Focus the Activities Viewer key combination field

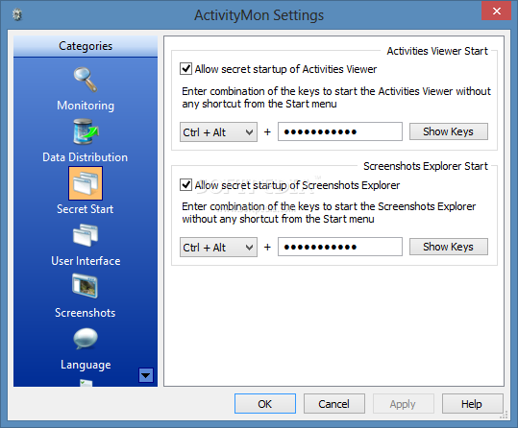[340, 131]
